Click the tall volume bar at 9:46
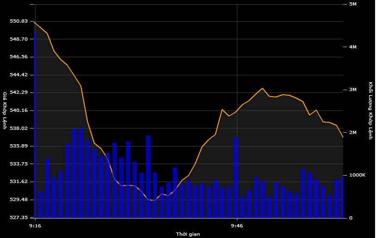This screenshot has height=238, width=376. click(236, 177)
